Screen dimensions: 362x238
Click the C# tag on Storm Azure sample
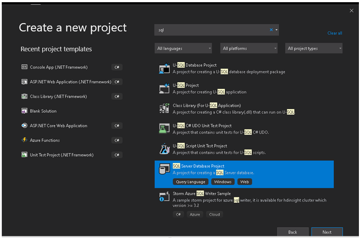point(178,214)
